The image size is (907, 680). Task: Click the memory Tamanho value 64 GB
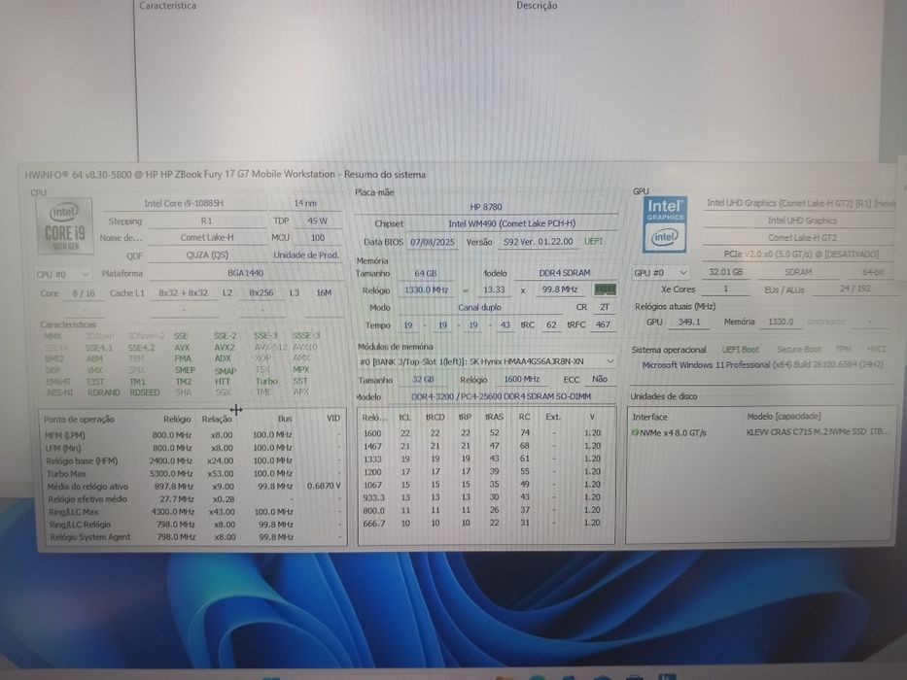pos(425,273)
